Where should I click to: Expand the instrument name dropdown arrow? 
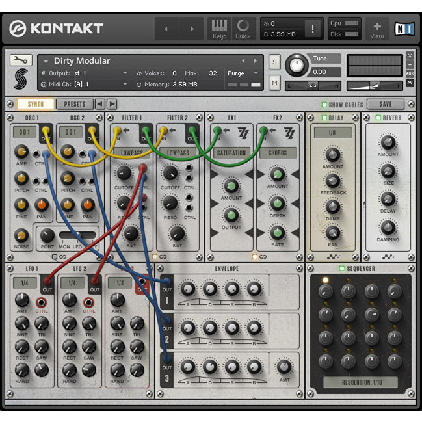tap(46, 62)
